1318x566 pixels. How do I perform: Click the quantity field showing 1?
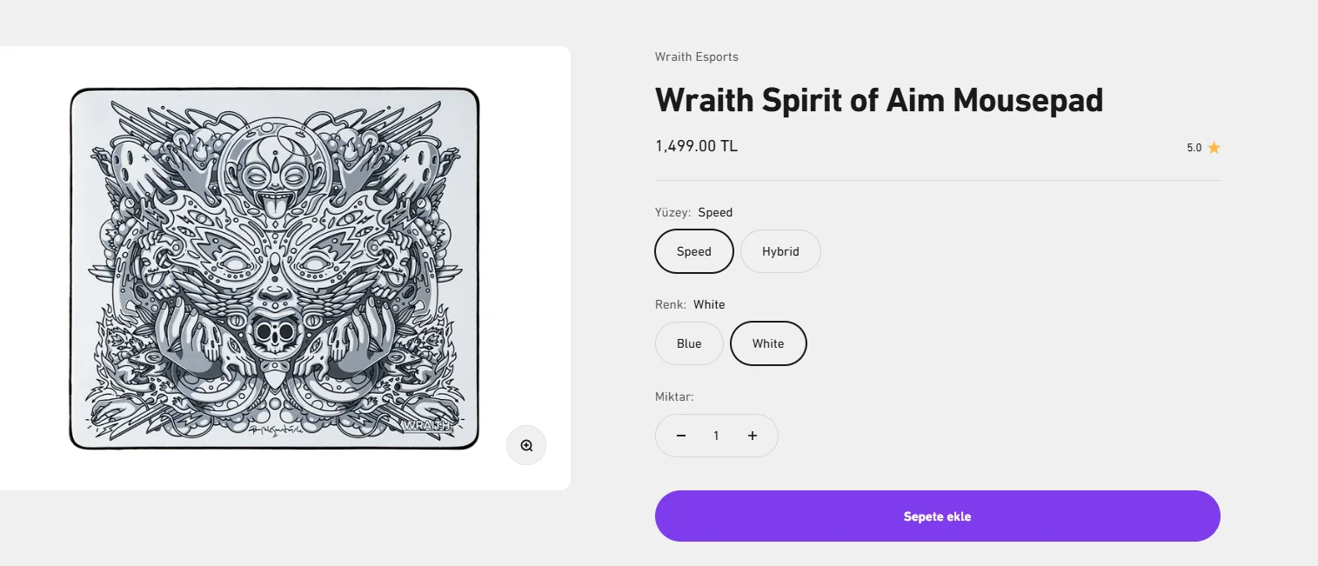pyautogui.click(x=717, y=436)
